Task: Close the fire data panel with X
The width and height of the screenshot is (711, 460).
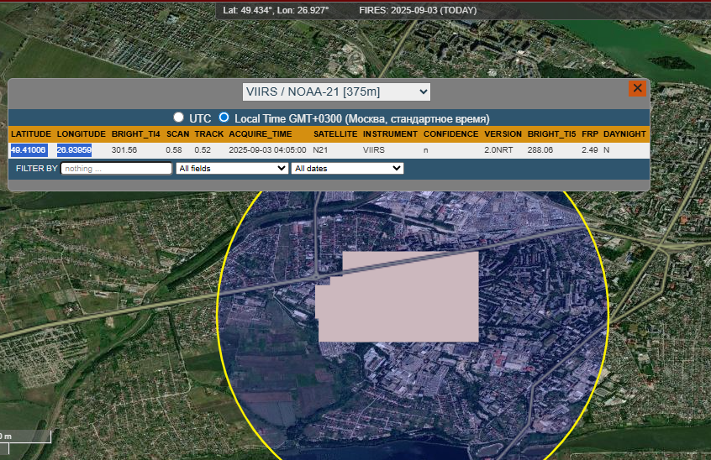Action: pyautogui.click(x=637, y=88)
